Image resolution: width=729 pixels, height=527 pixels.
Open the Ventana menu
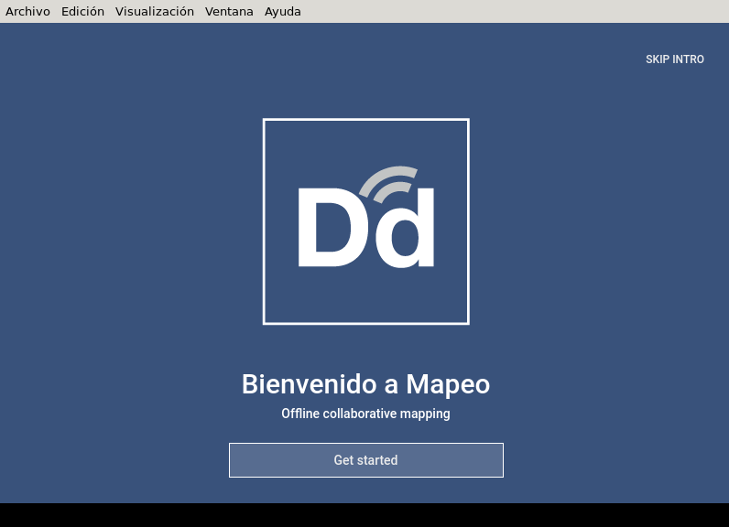[229, 12]
